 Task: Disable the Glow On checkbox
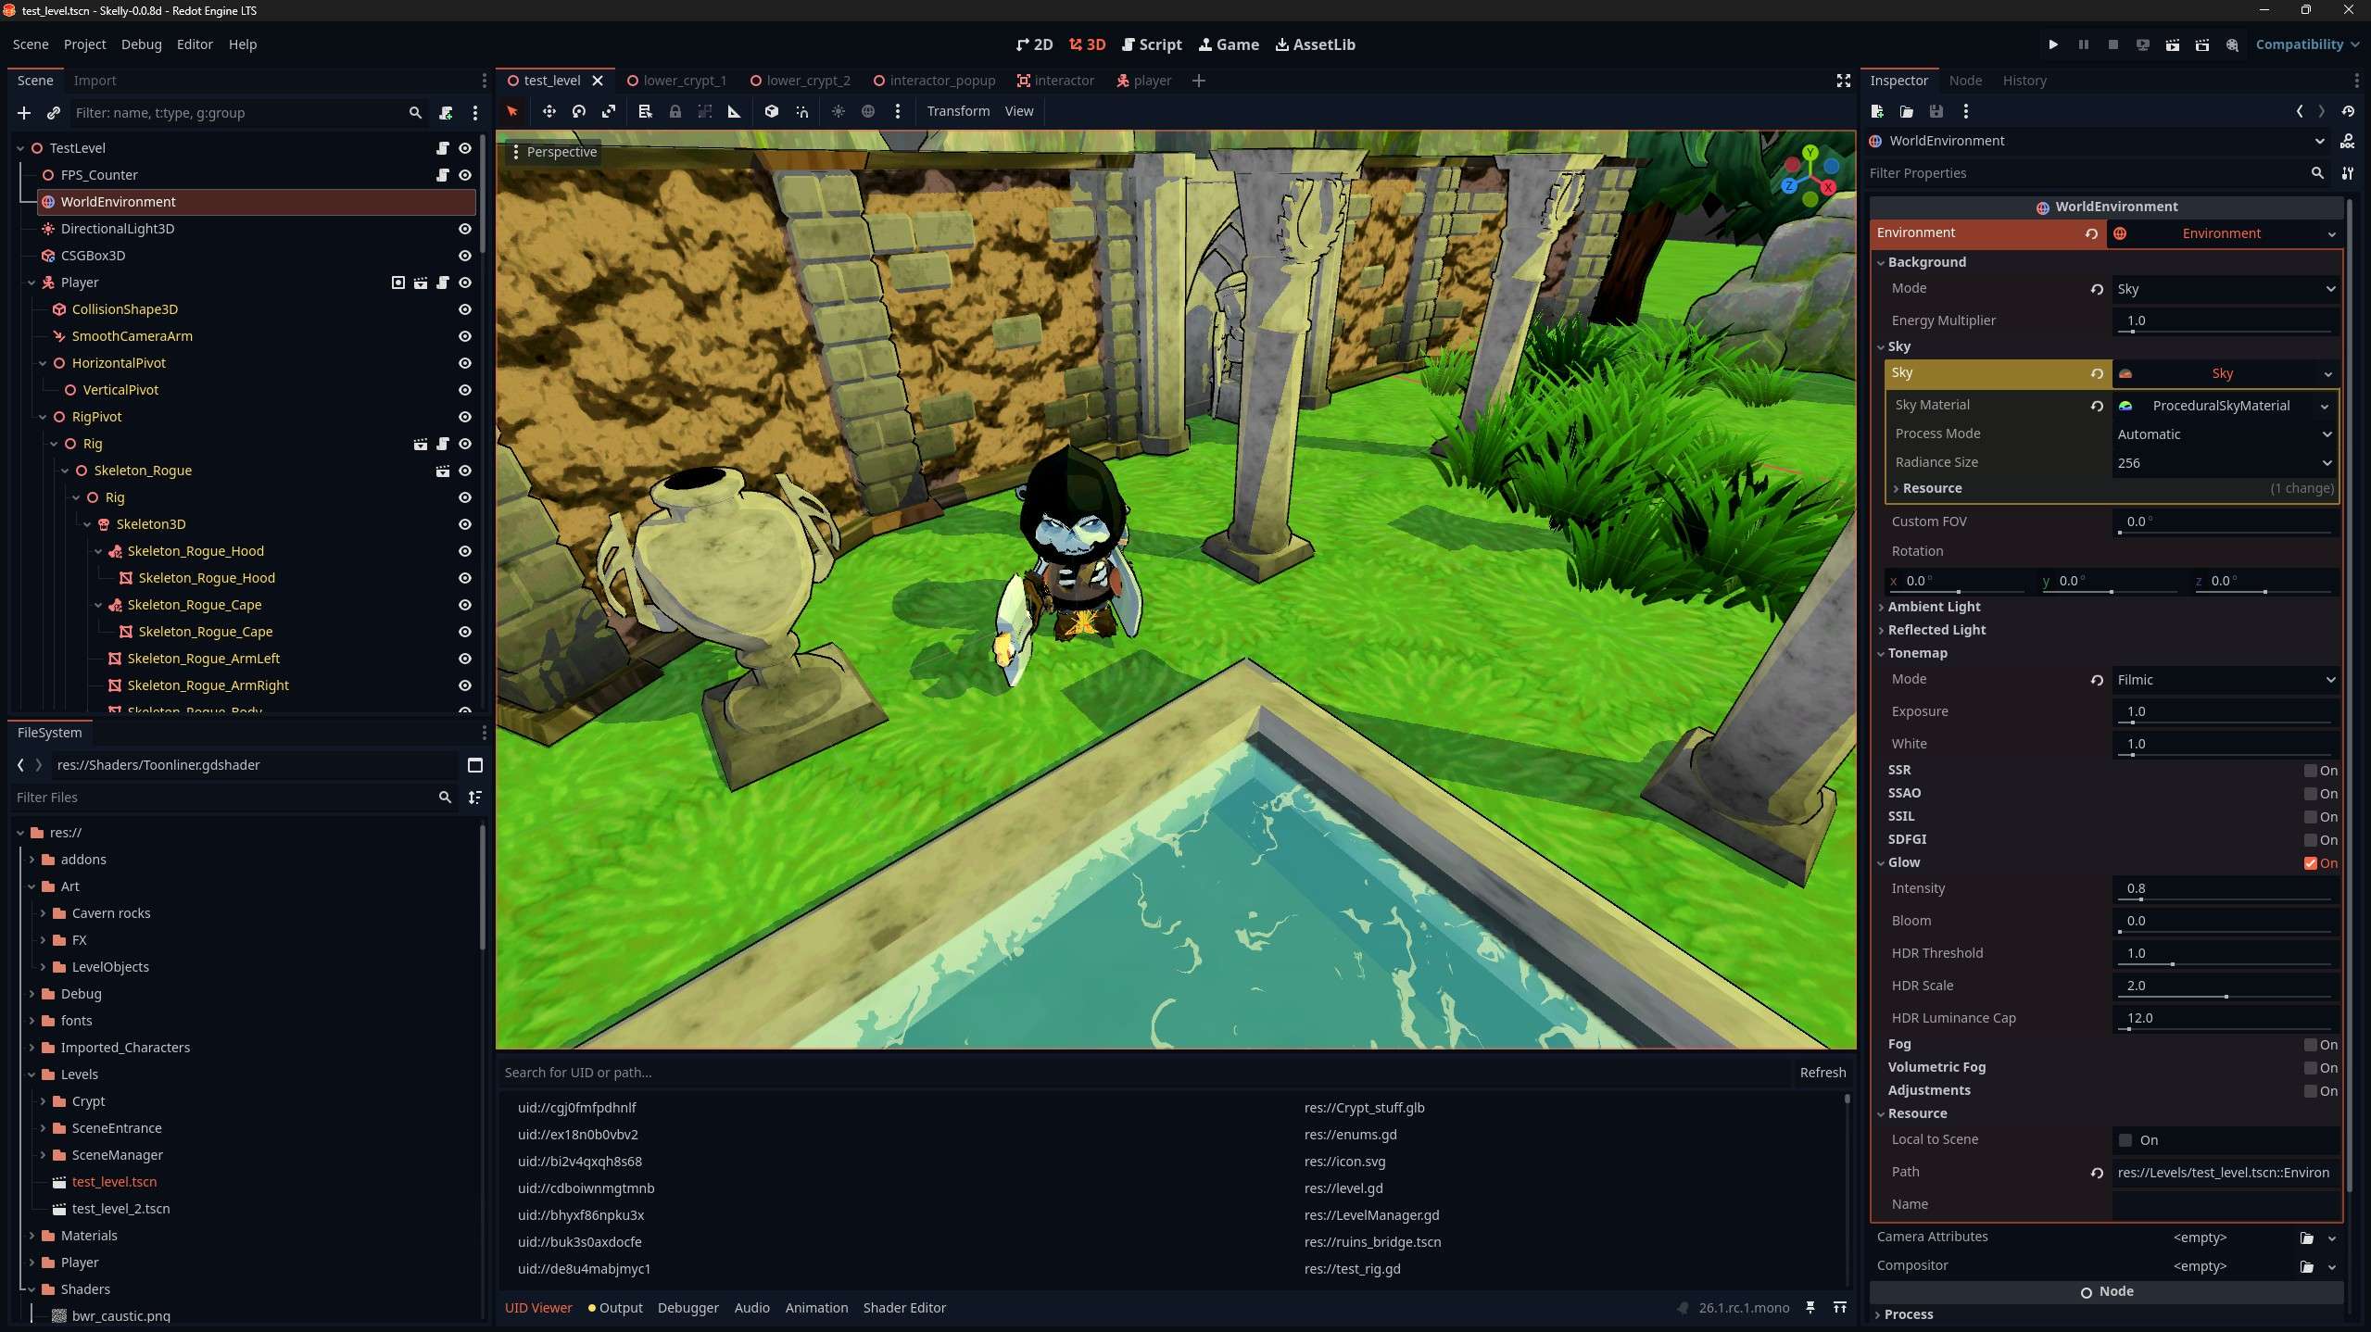(2313, 862)
